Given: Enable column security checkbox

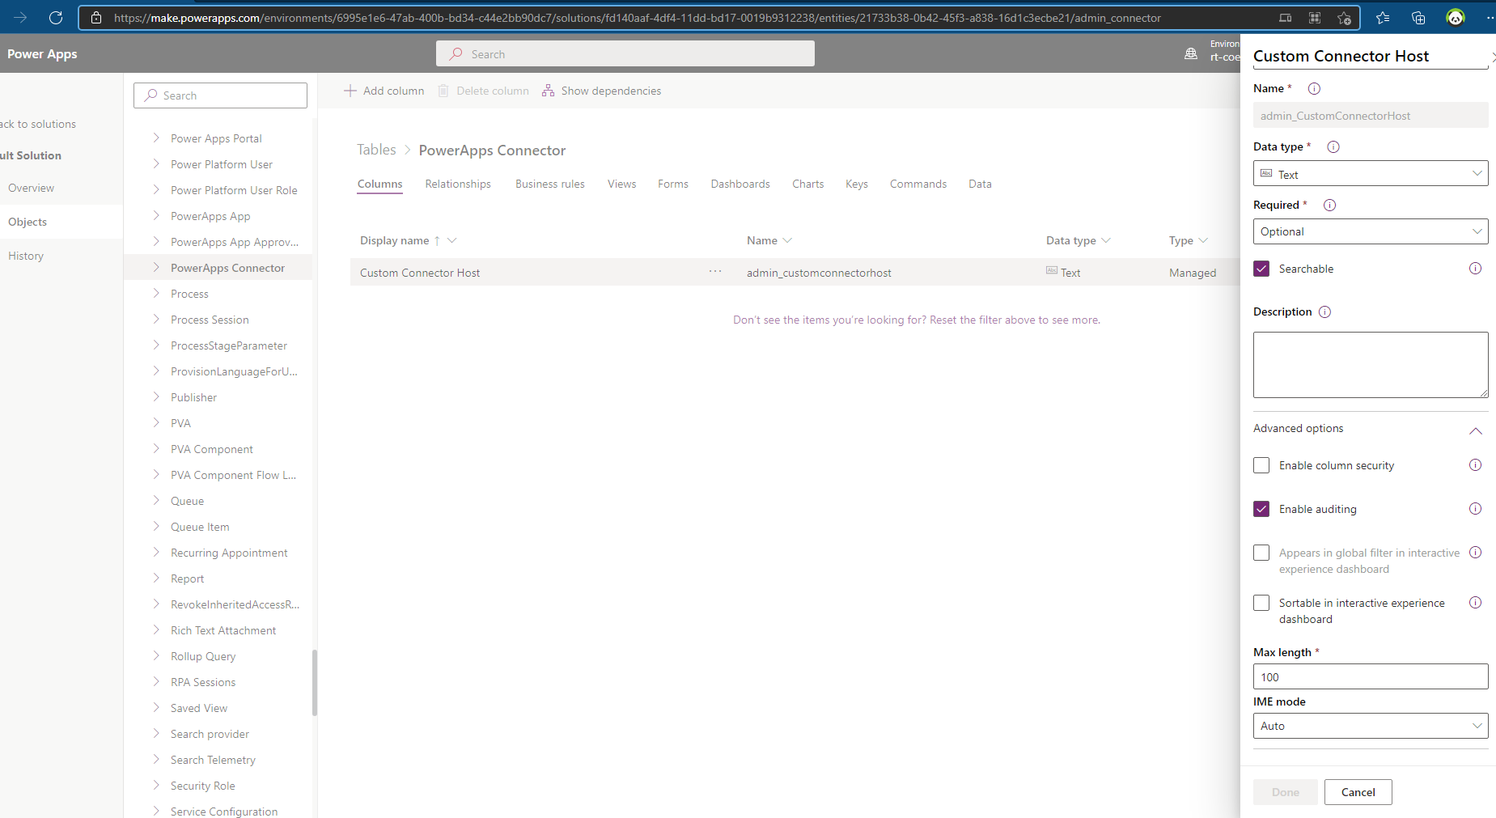Looking at the screenshot, I should pyautogui.click(x=1261, y=465).
